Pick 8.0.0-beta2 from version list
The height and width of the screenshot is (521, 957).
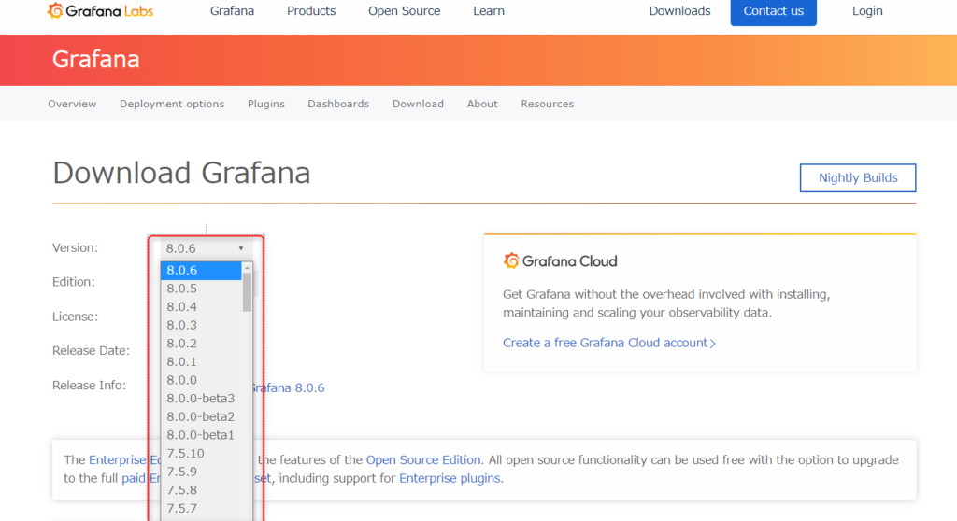coord(201,416)
